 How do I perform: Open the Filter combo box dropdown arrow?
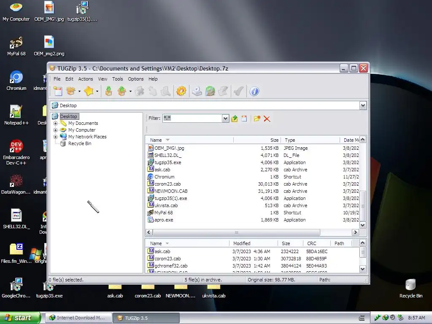click(225, 119)
